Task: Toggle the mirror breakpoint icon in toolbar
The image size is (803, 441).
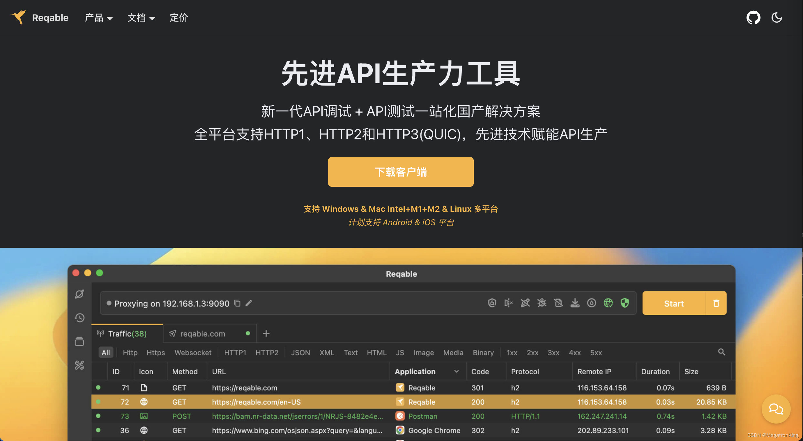Action: (508, 303)
